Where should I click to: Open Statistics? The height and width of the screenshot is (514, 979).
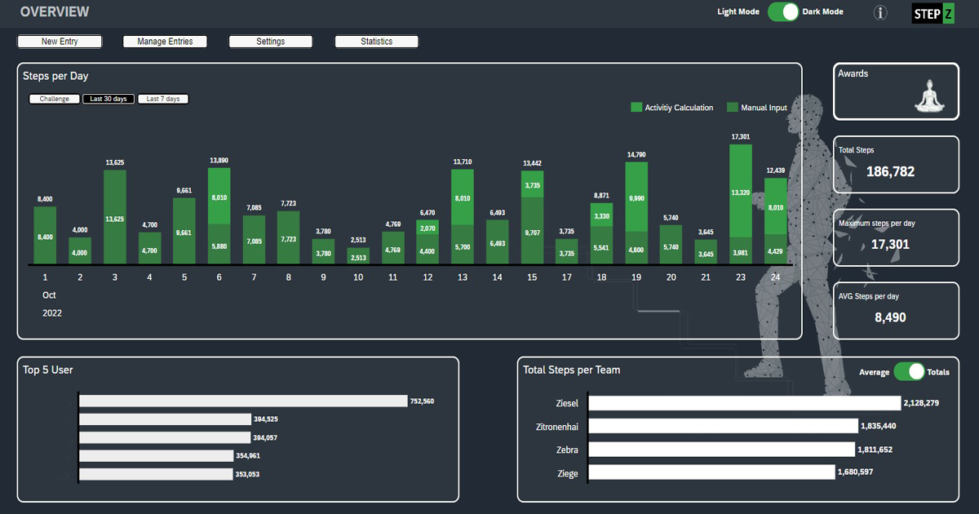click(377, 42)
